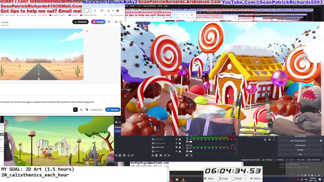Open the OBS Tools menu
The width and height of the screenshot is (324, 182).
point(160,6)
